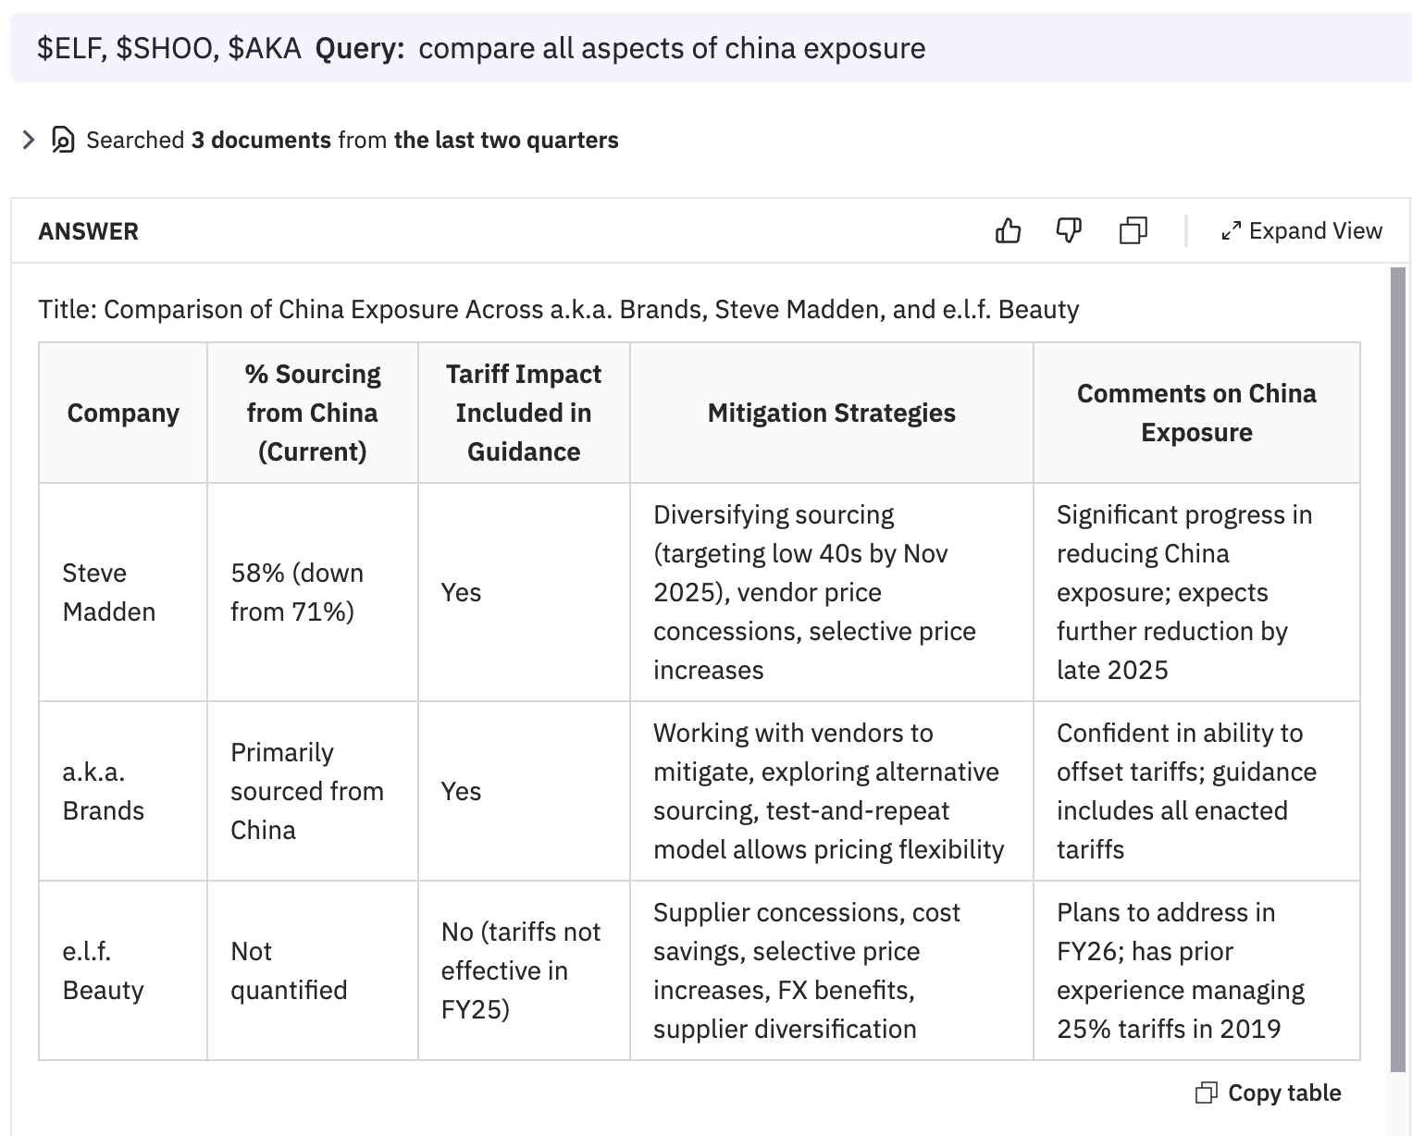Expand the searched documents chevron

(x=29, y=140)
